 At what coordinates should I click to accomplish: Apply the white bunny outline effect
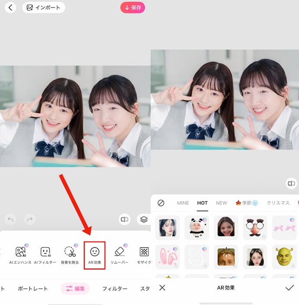[x=197, y=257]
